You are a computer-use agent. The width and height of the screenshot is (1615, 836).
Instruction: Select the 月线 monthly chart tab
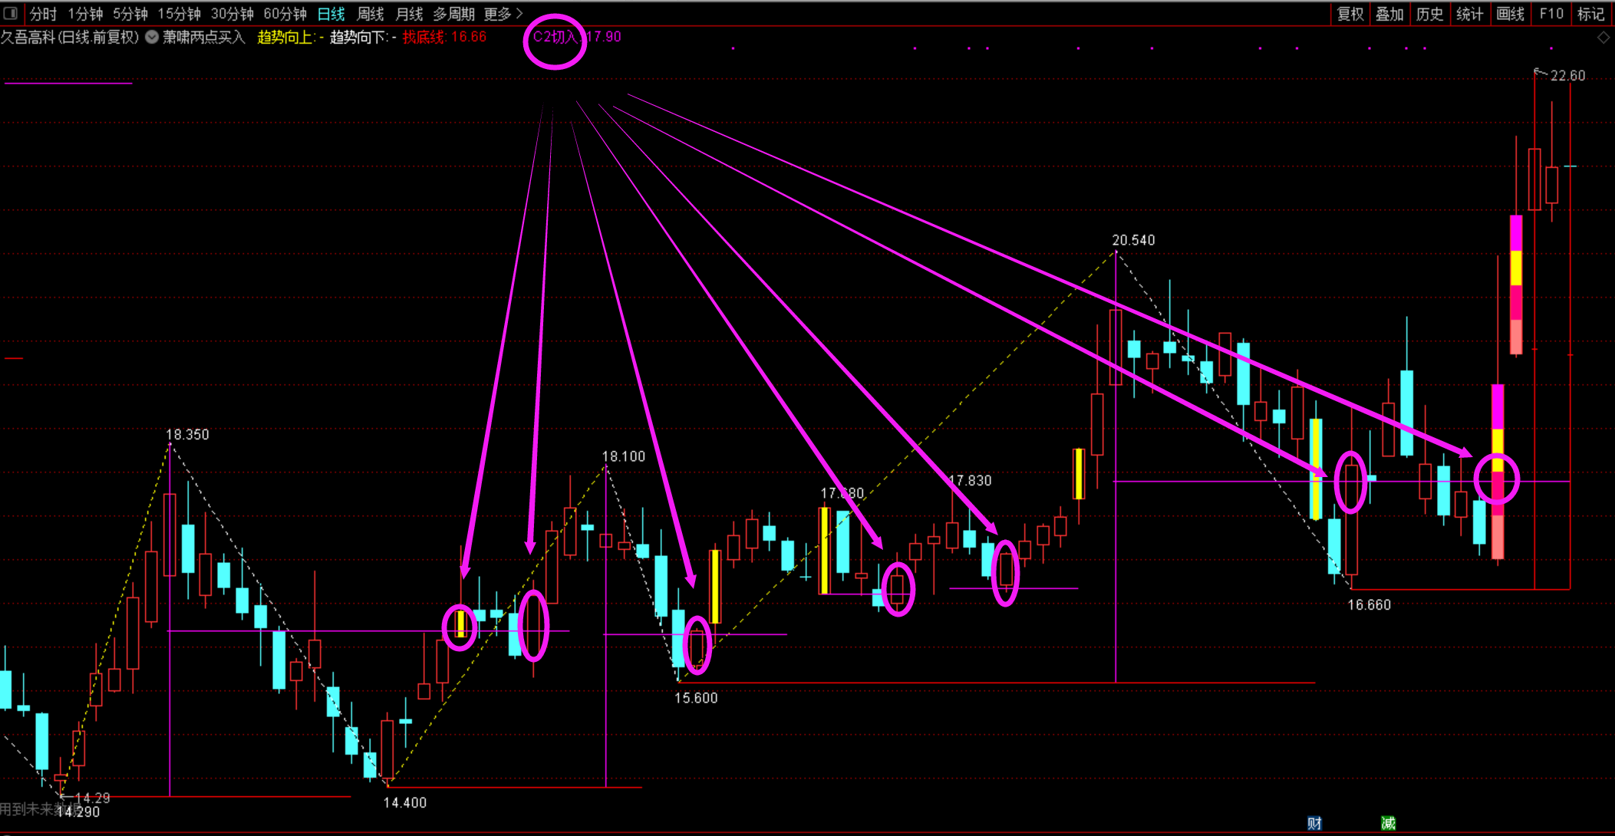(x=409, y=14)
